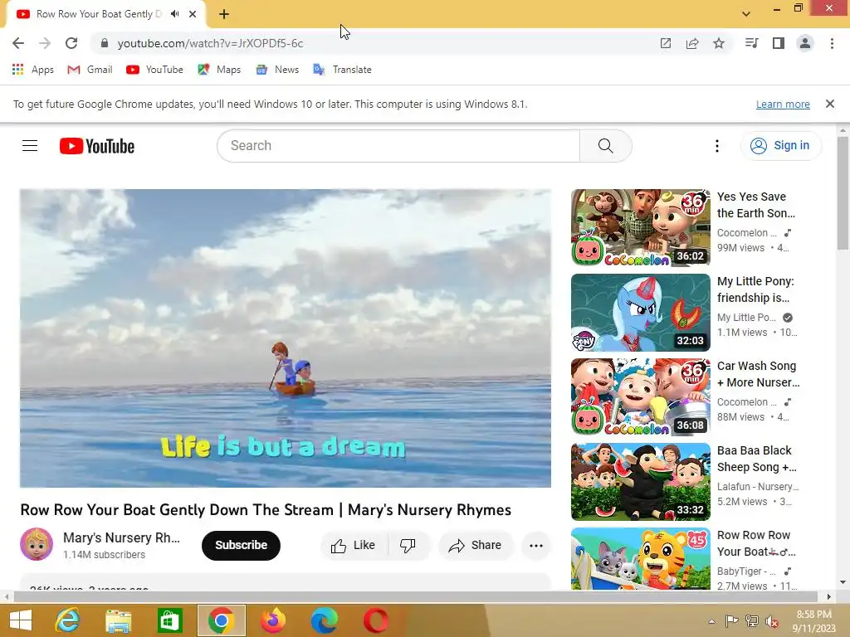
Task: Open the Chrome profile avatar
Action: click(x=805, y=43)
